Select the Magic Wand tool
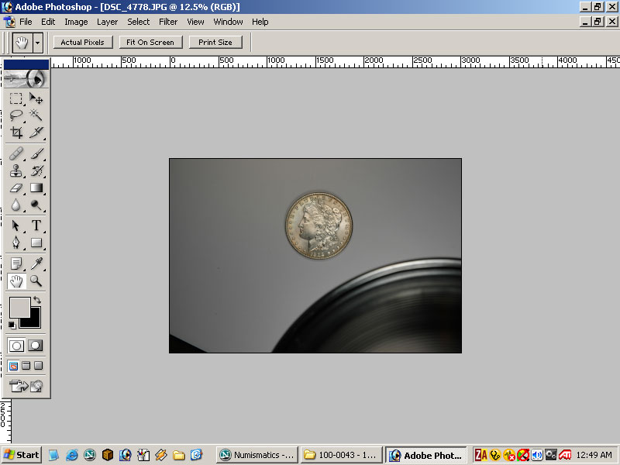This screenshot has height=465, width=620. 36,115
